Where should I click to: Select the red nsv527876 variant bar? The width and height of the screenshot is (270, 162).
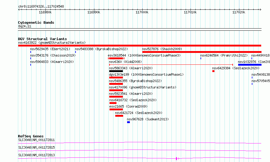pyautogui.click(x=202, y=52)
